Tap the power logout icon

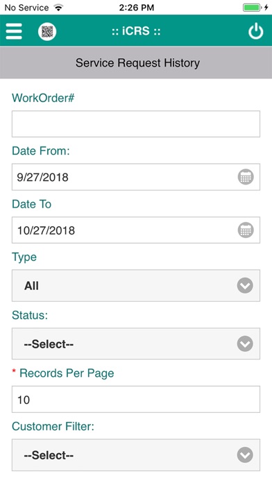pos(255,31)
